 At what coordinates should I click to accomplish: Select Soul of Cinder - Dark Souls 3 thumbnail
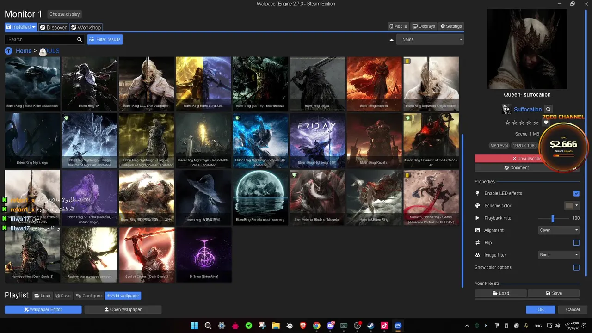(146, 254)
